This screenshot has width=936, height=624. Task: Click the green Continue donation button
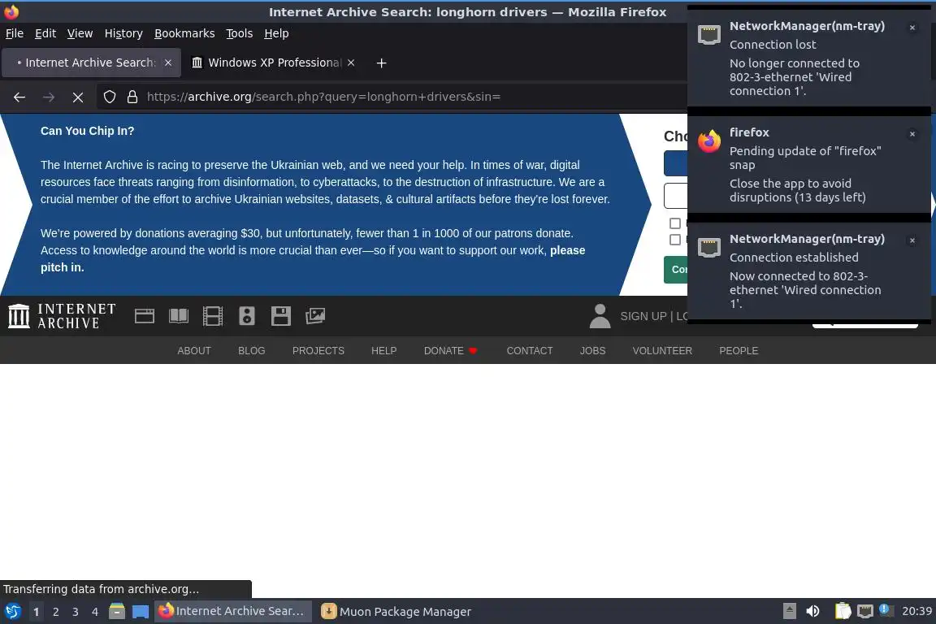[x=676, y=269]
